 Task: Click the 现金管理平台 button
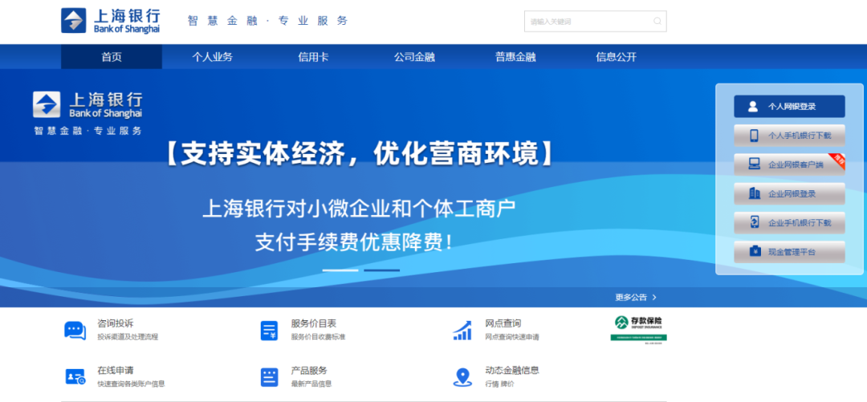790,252
